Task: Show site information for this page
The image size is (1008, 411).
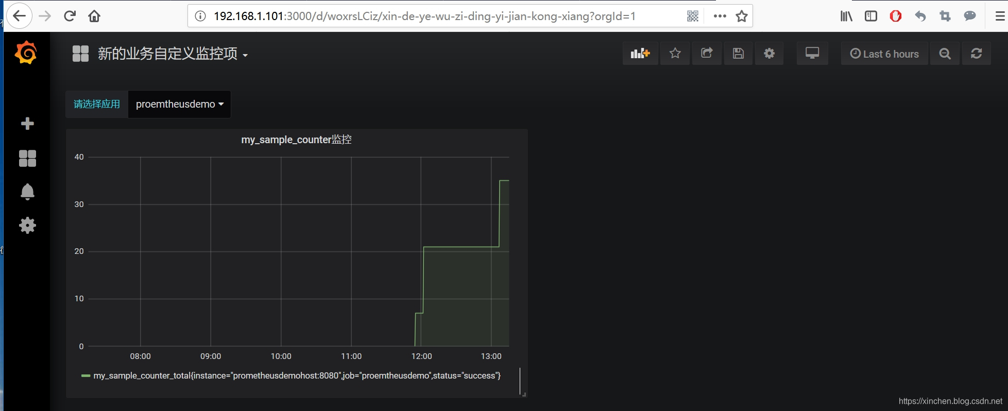Action: (x=200, y=16)
